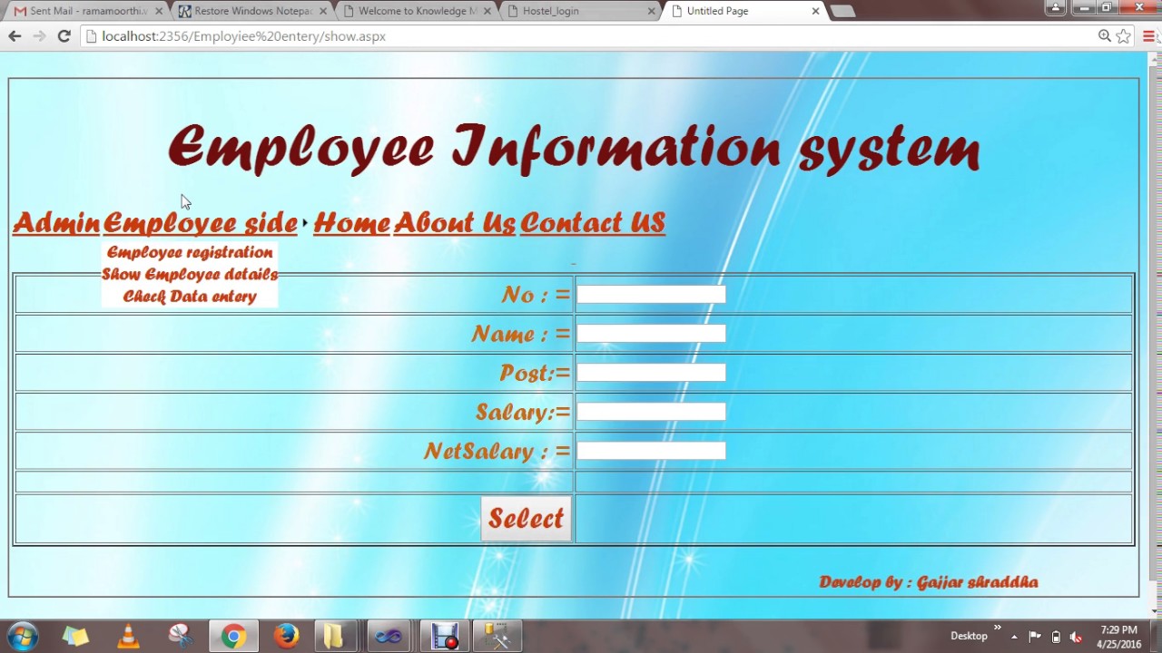Open the About Us page
Image resolution: width=1162 pixels, height=653 pixels.
tap(455, 223)
